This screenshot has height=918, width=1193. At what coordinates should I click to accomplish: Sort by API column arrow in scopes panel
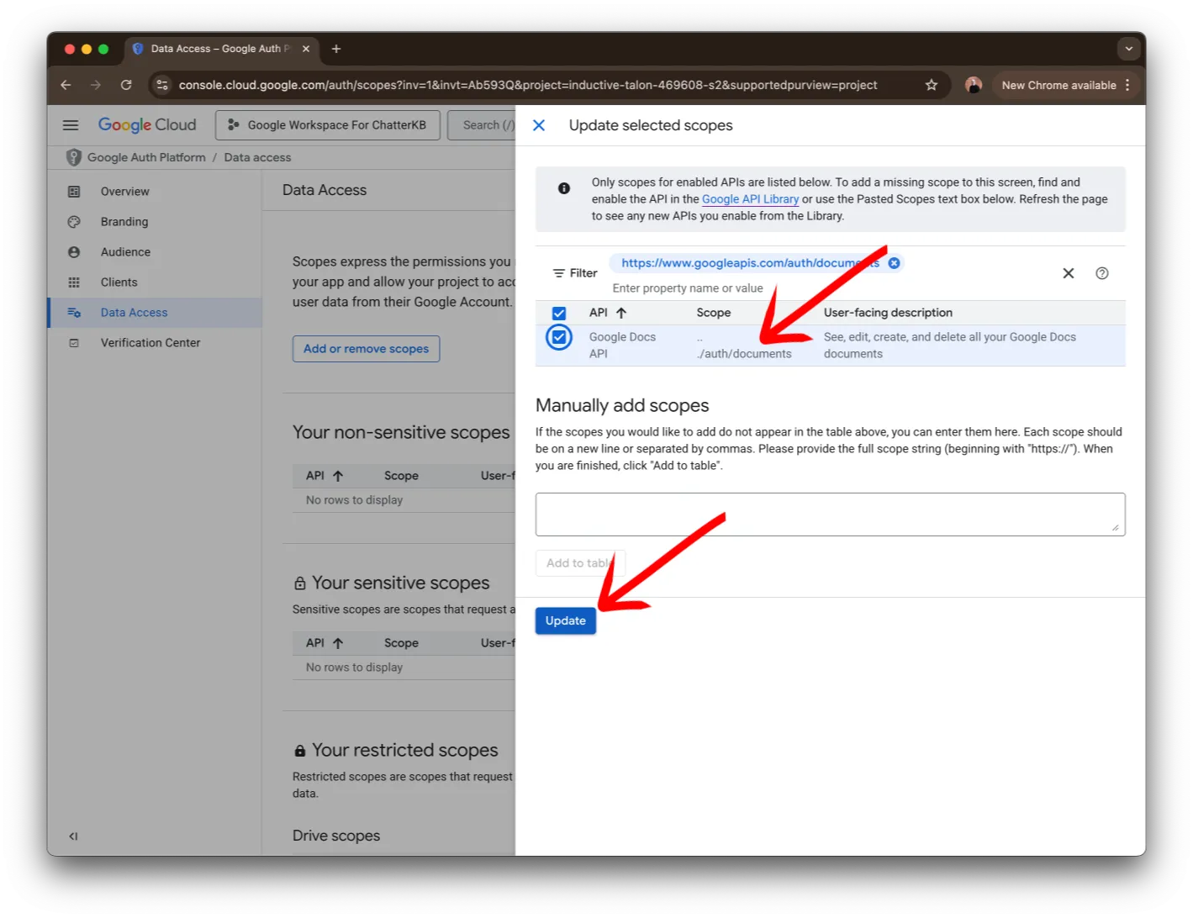click(x=621, y=313)
